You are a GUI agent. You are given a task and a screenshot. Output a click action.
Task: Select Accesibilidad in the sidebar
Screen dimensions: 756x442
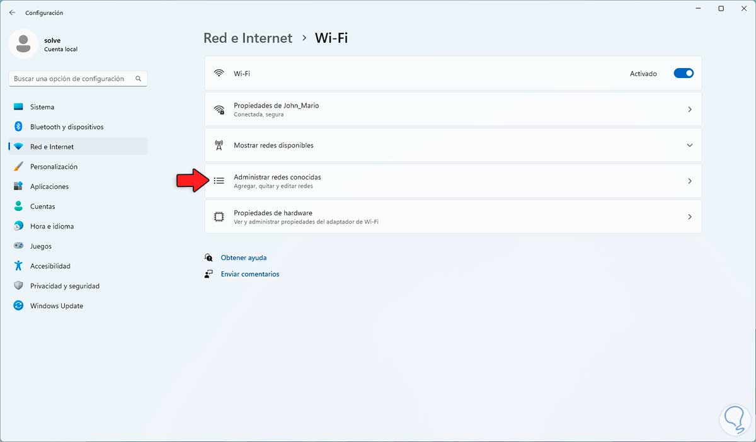tap(78, 266)
